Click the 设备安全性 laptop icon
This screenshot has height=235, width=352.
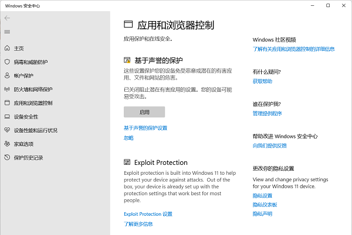[7, 116]
